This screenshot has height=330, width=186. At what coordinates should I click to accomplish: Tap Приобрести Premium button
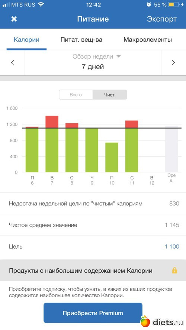[x=93, y=313]
